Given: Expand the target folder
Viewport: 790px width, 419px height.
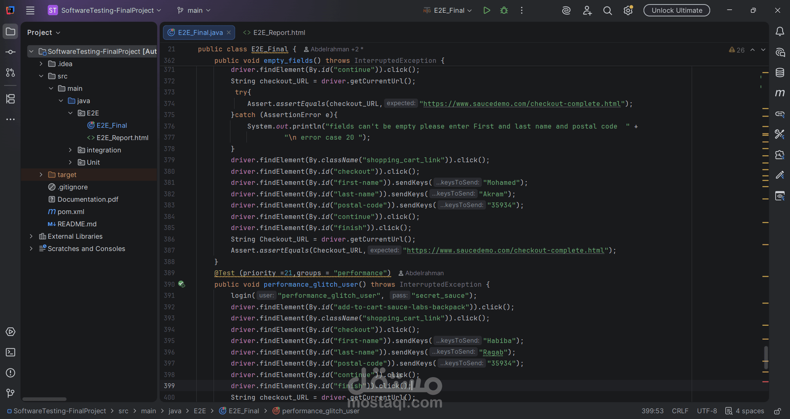Looking at the screenshot, I should (x=41, y=175).
